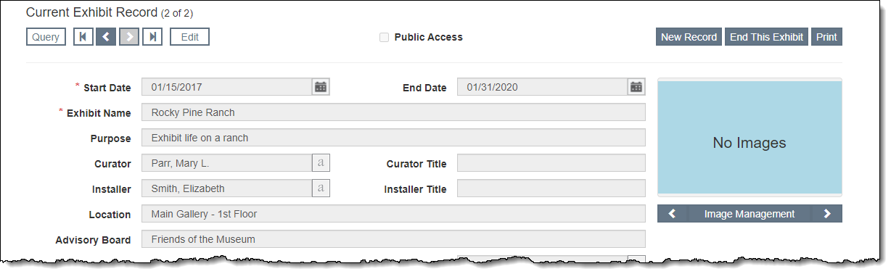Go to first record navigation icon
The height and width of the screenshot is (274, 891).
pyautogui.click(x=83, y=37)
